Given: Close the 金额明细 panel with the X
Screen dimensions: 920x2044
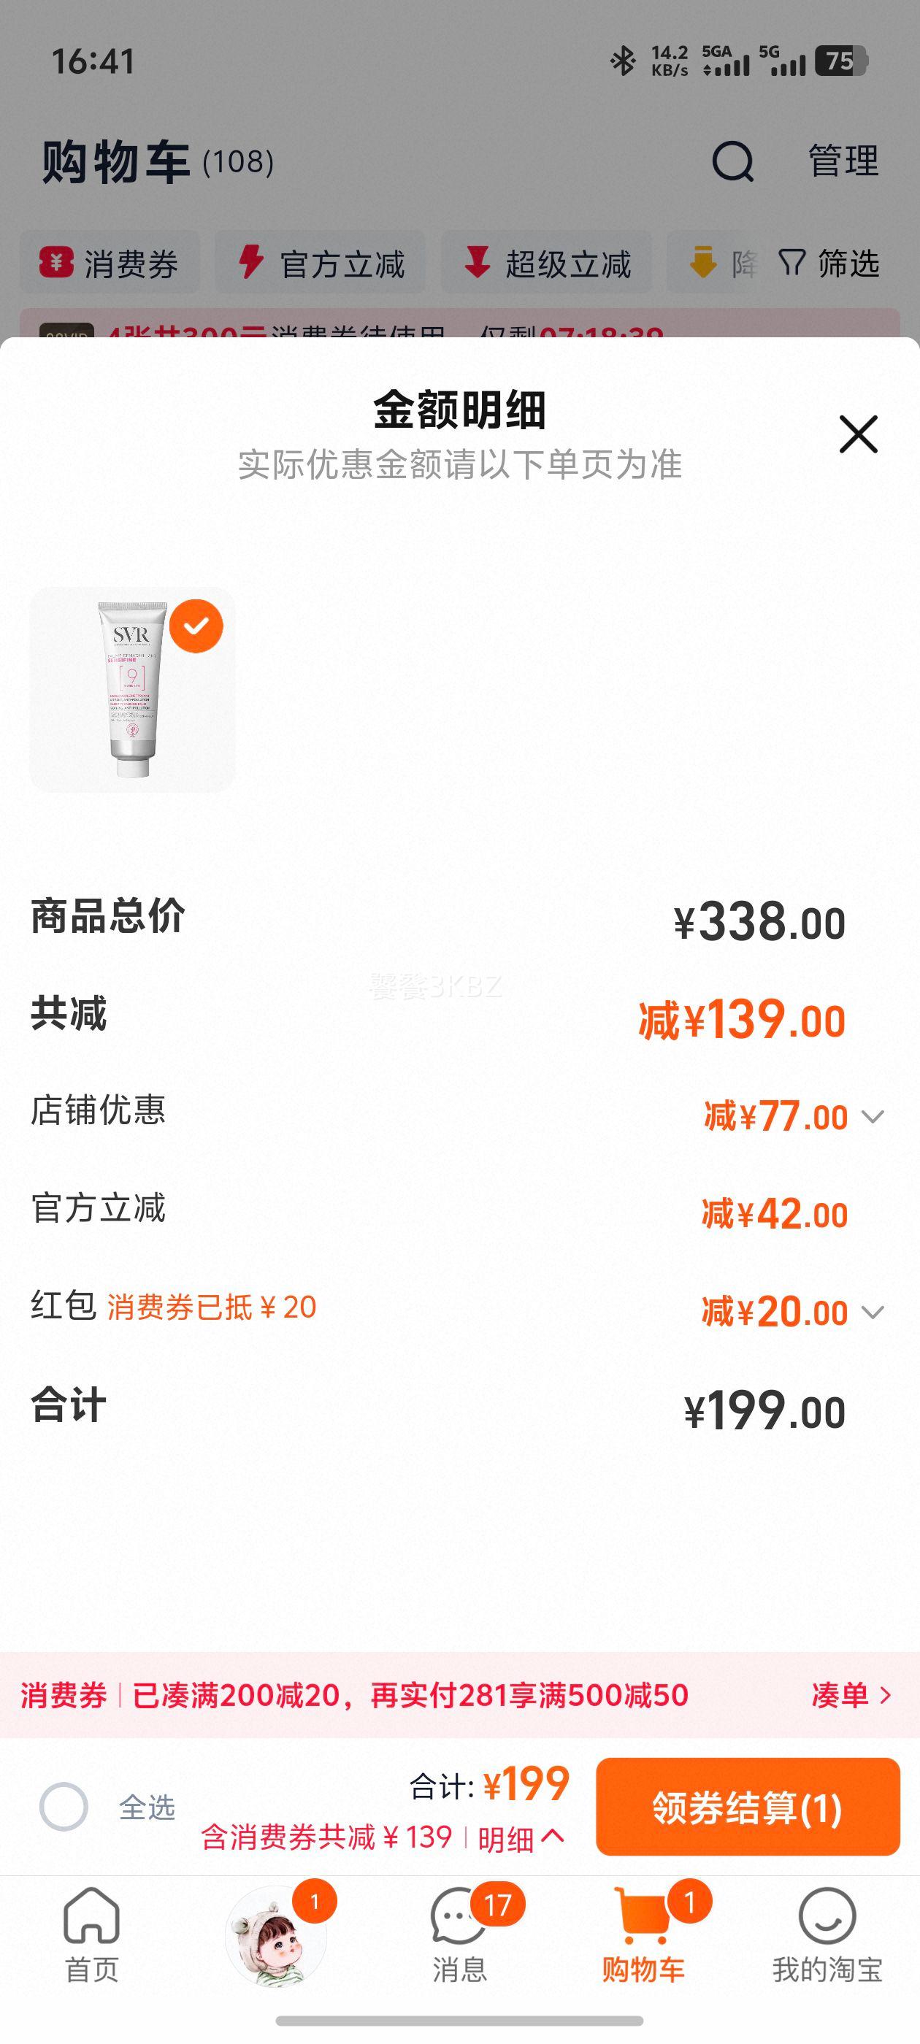Looking at the screenshot, I should coord(858,434).
